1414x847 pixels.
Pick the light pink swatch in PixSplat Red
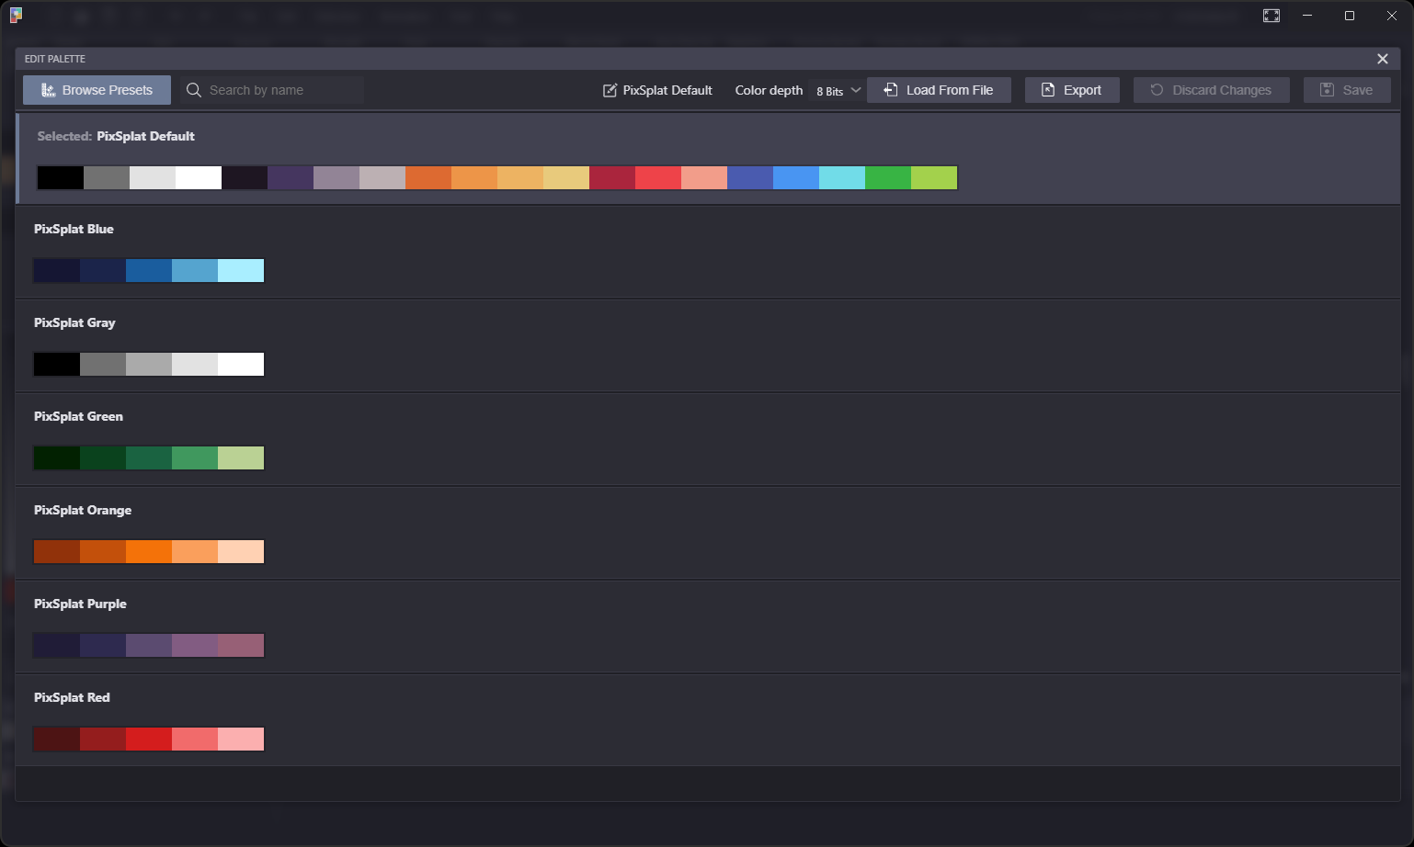pyautogui.click(x=241, y=739)
